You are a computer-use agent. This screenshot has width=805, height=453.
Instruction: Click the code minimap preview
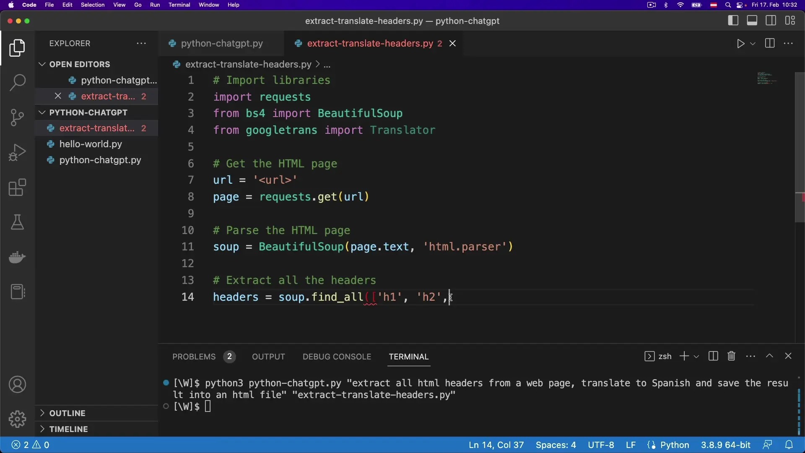pos(767,78)
